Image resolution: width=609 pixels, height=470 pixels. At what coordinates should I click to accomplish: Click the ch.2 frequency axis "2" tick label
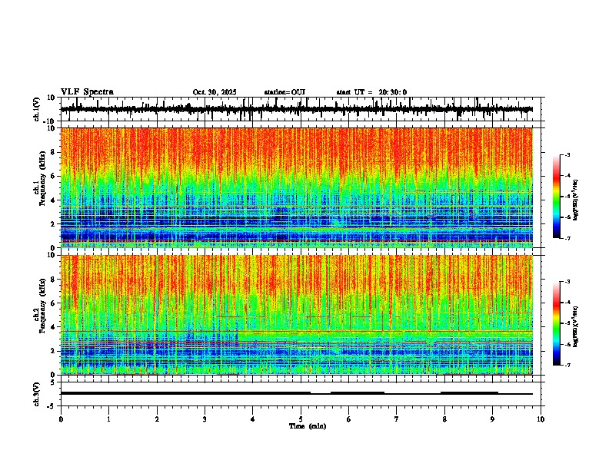(54, 351)
